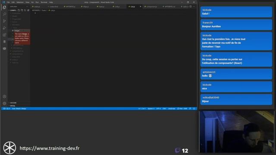Click the chat message 'Salut !' from kickode
This screenshot has height=155, width=276.
point(236,12)
